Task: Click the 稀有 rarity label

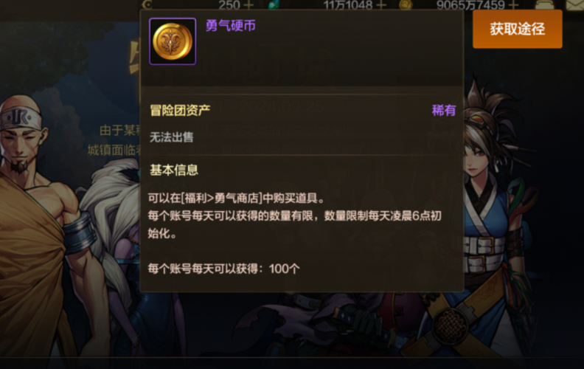Action: point(444,110)
